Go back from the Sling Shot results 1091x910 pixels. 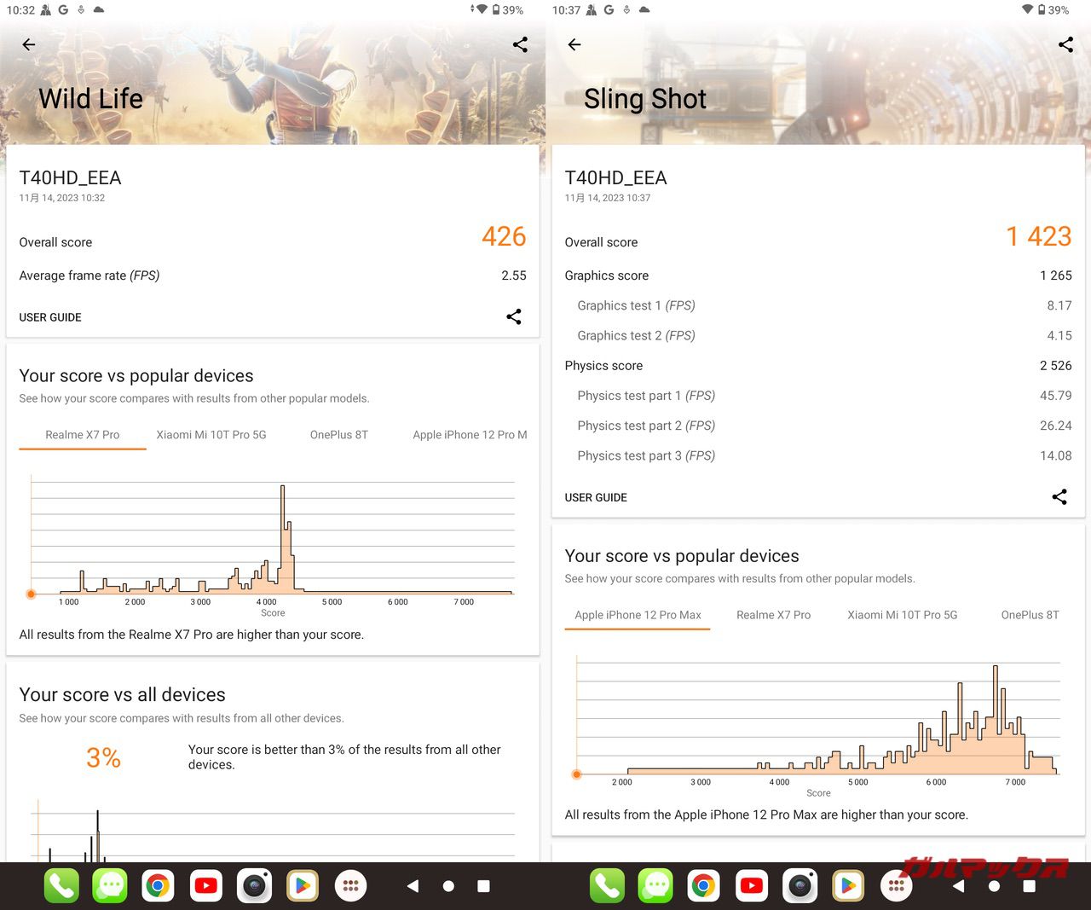click(574, 44)
